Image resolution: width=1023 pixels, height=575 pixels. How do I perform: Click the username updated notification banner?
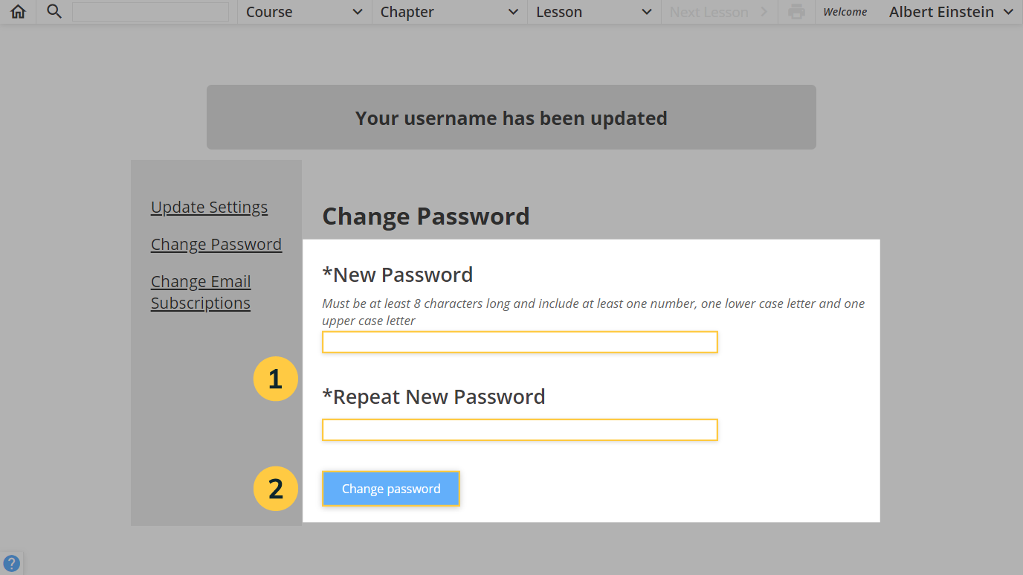click(511, 117)
